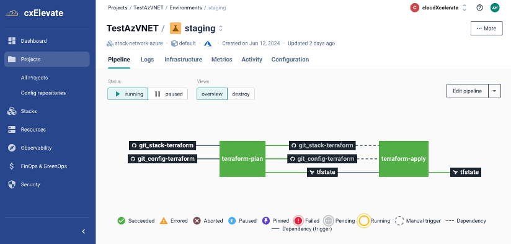Click the More button
This screenshot has height=244, width=511.
pos(487,29)
